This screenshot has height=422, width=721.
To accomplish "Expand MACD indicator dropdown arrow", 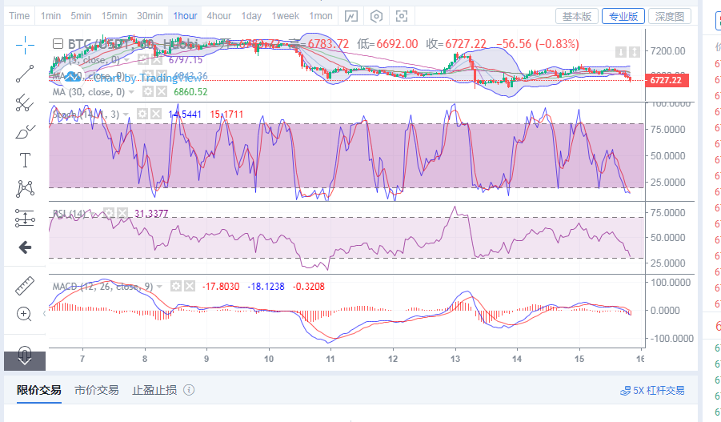I will [x=159, y=287].
